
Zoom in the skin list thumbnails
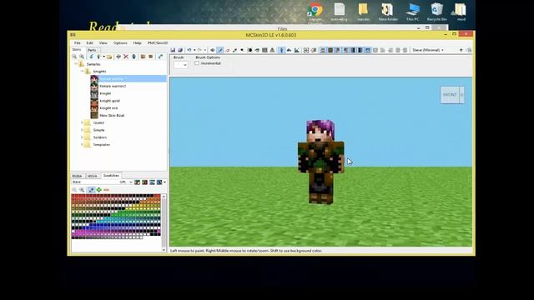click(x=82, y=57)
